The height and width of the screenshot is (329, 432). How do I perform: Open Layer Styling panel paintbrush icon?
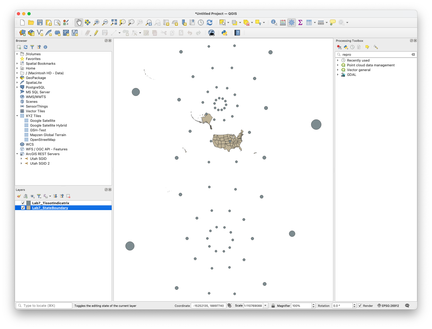click(x=19, y=196)
